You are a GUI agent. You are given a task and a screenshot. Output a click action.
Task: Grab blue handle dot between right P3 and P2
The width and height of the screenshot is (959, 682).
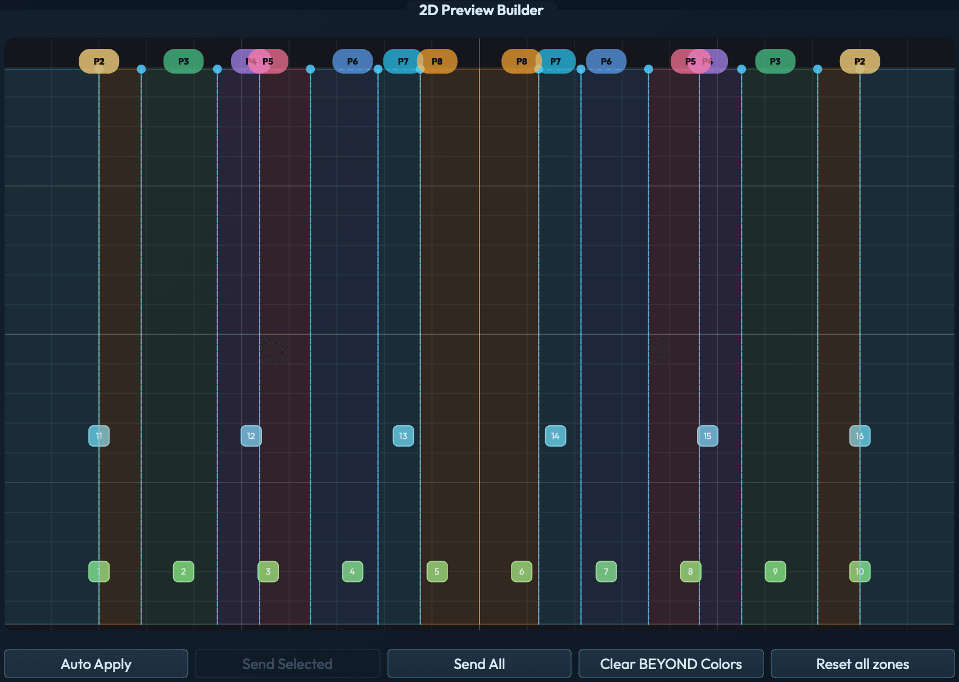817,69
